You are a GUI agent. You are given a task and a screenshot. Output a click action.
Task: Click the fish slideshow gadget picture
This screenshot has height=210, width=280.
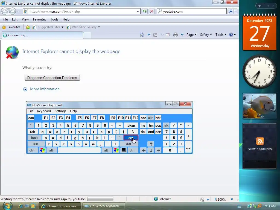point(259,106)
